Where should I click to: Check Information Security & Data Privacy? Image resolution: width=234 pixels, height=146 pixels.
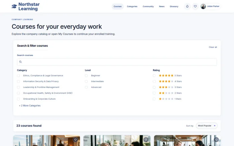[x=18, y=81]
